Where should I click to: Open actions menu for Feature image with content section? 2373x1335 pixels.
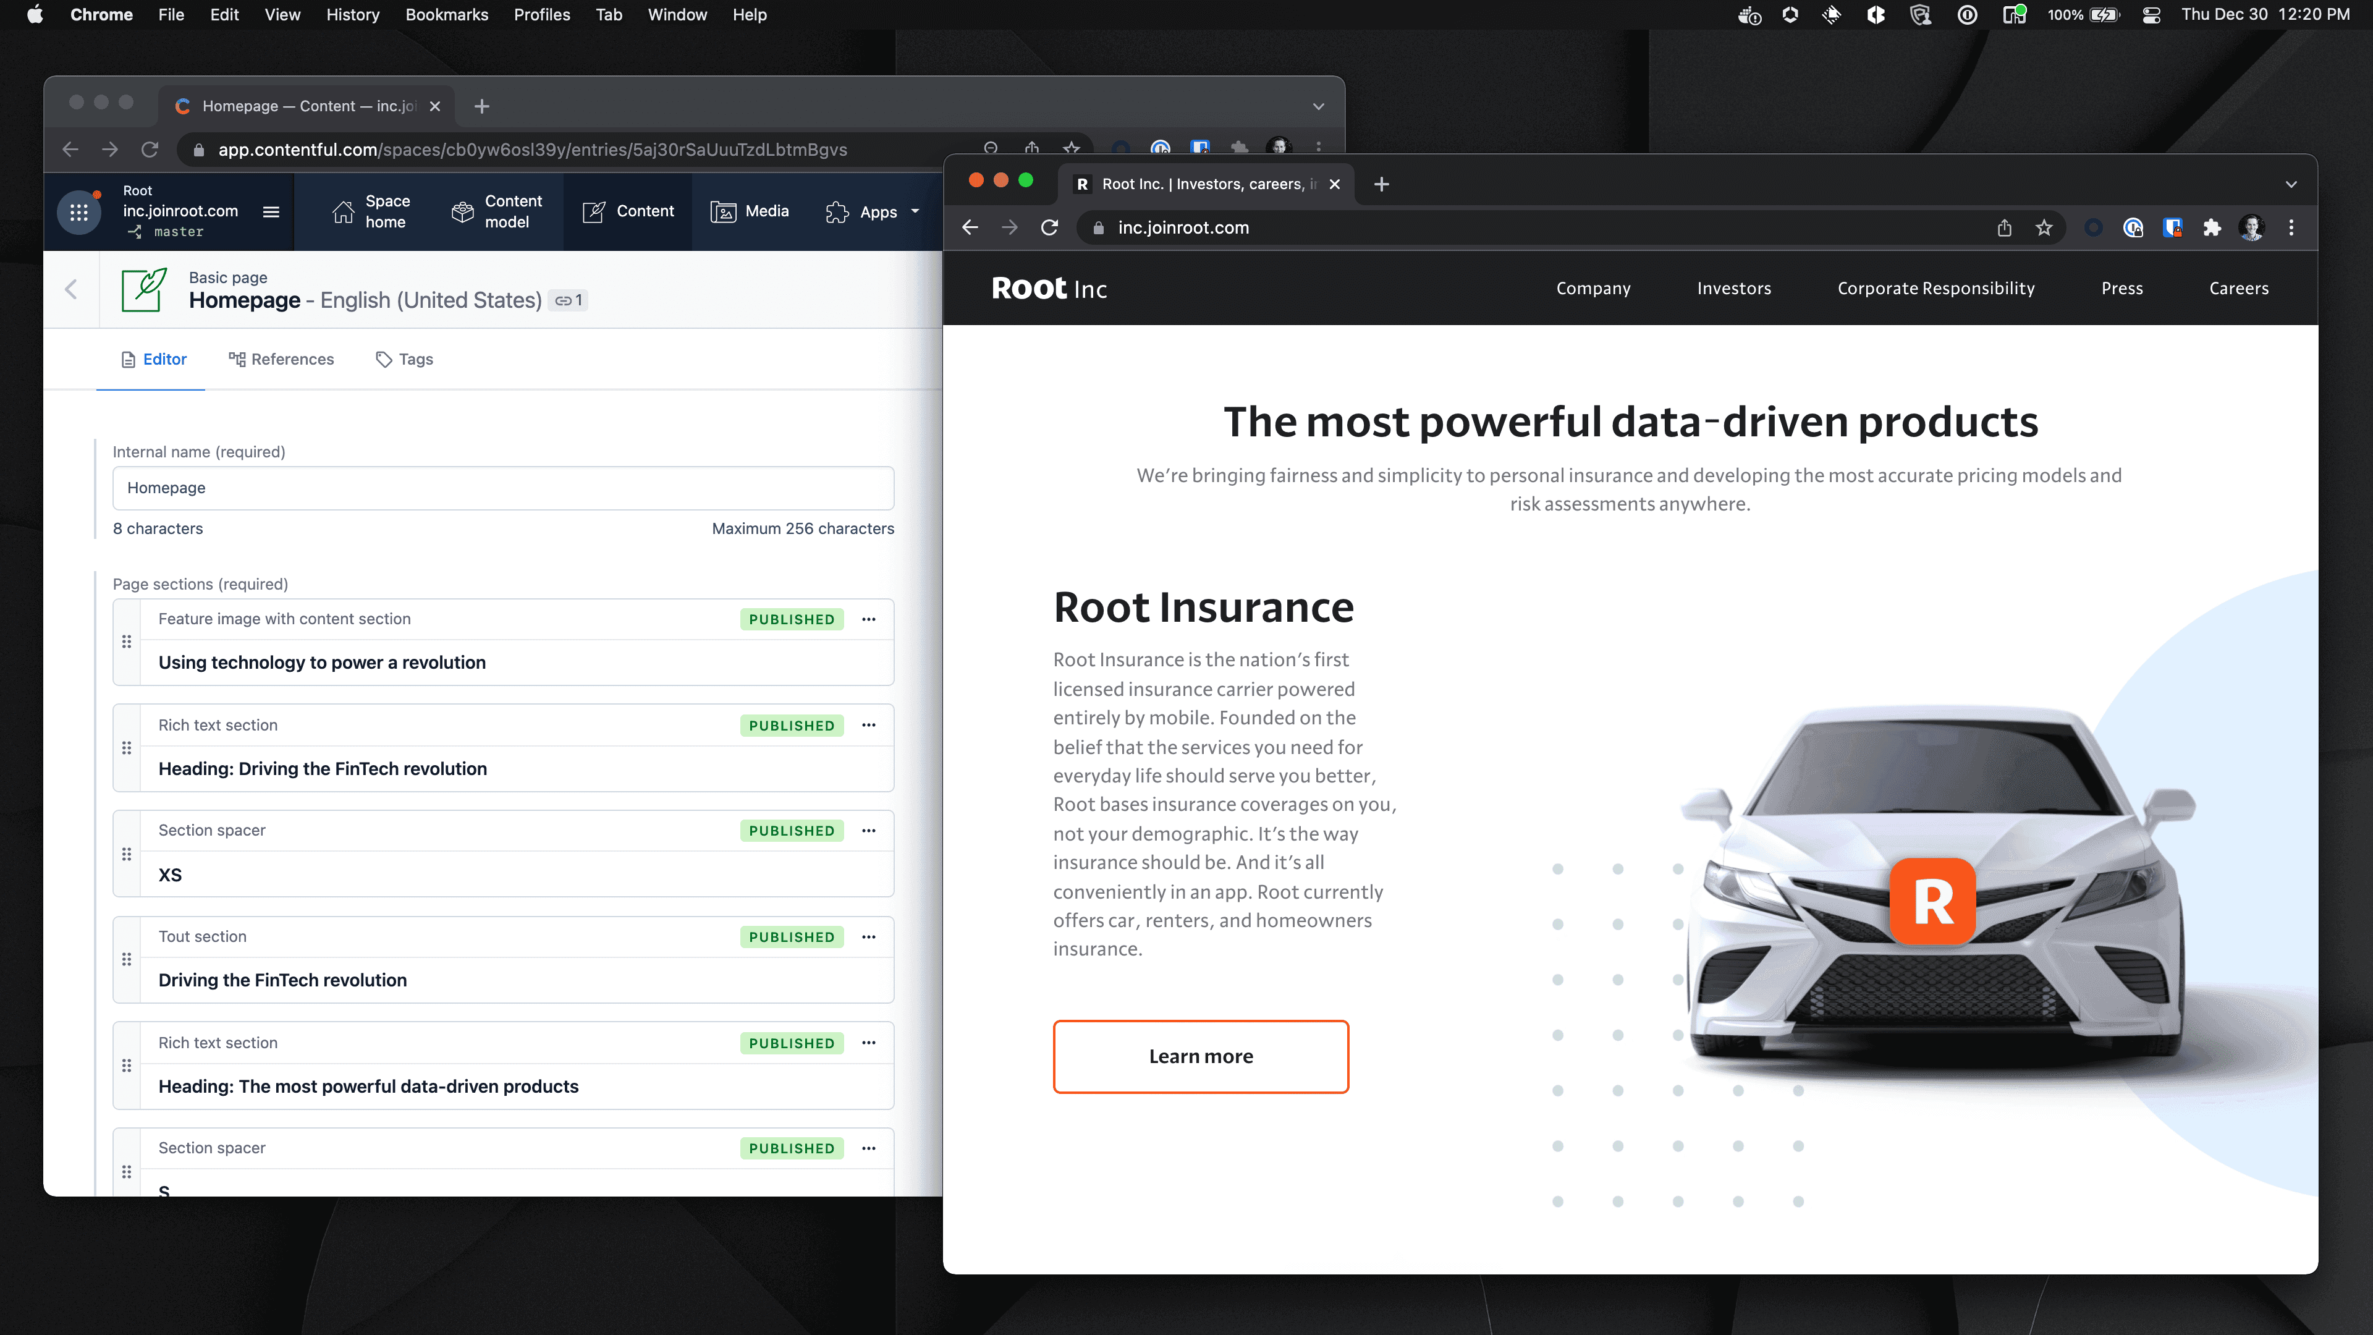pos(869,619)
